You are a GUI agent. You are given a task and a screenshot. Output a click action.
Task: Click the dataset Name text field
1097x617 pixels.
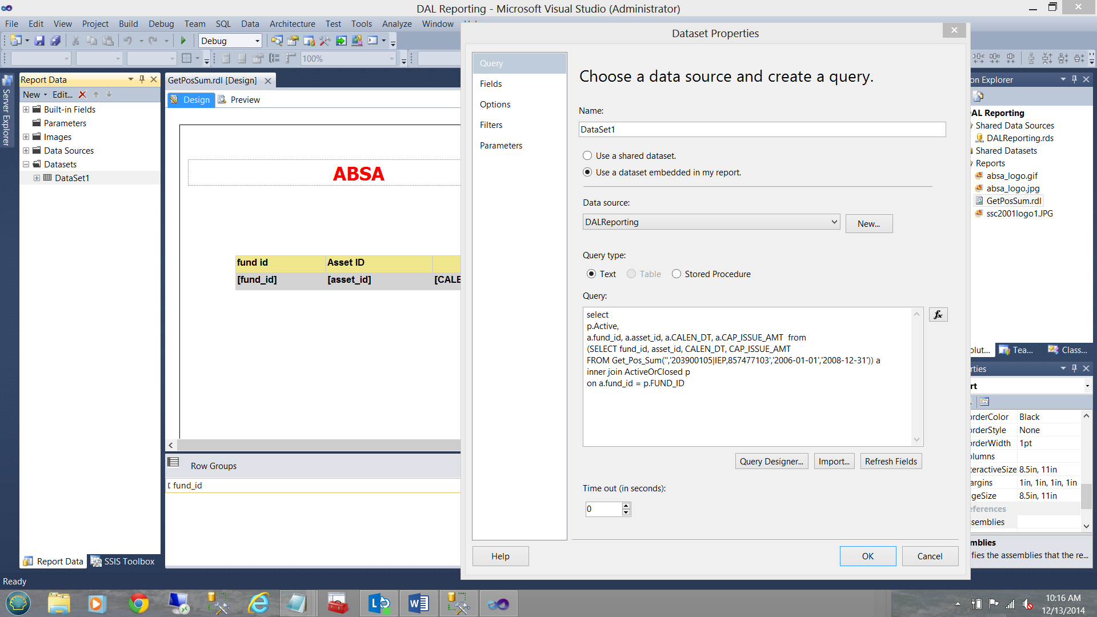(x=762, y=129)
